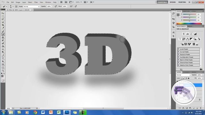Toggle Lock transparent pixels in Layers panel

pos(182,78)
